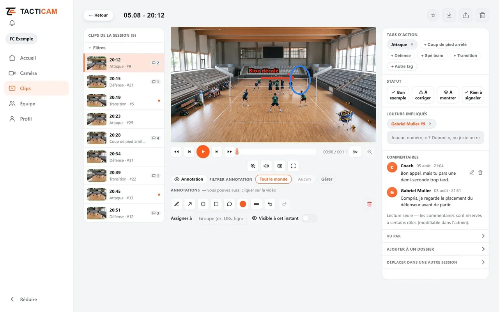Enter fullscreen video mode

coord(293,166)
